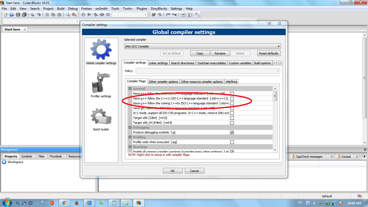Open the build target dropdown in toolbar

pos(130,15)
